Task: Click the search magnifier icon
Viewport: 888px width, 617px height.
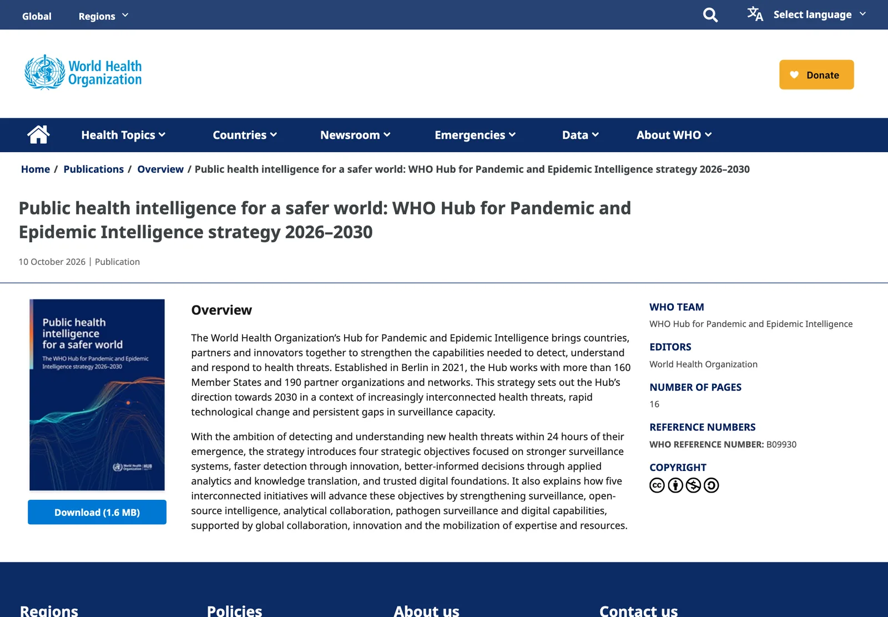Action: [x=710, y=15]
